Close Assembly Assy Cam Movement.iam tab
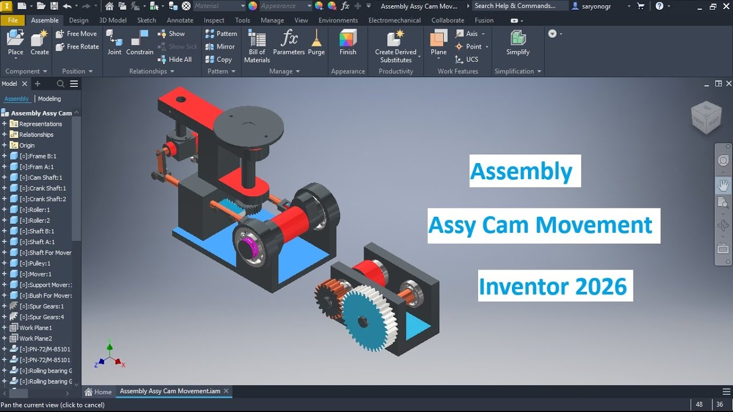 (226, 391)
